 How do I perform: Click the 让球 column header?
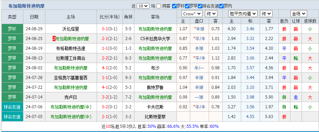pyautogui.click(x=296, y=21)
